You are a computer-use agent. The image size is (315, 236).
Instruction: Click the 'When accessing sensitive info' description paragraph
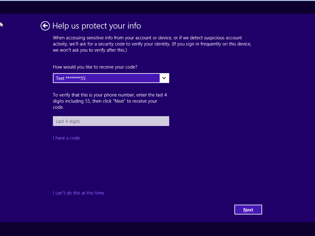(x=152, y=44)
